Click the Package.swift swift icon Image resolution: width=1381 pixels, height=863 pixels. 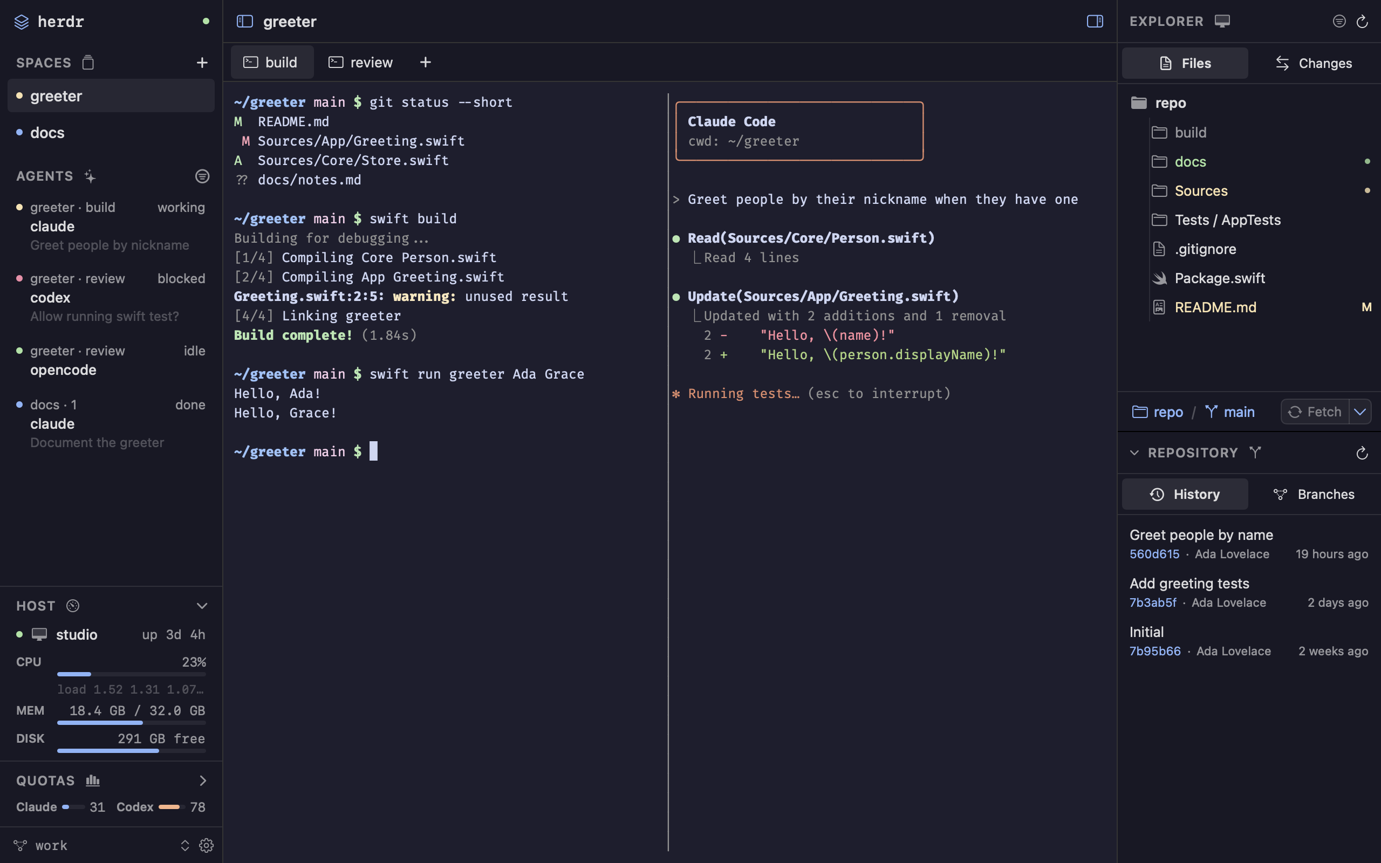(1159, 278)
